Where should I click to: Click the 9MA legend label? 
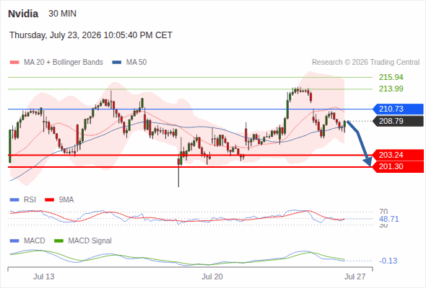point(66,200)
